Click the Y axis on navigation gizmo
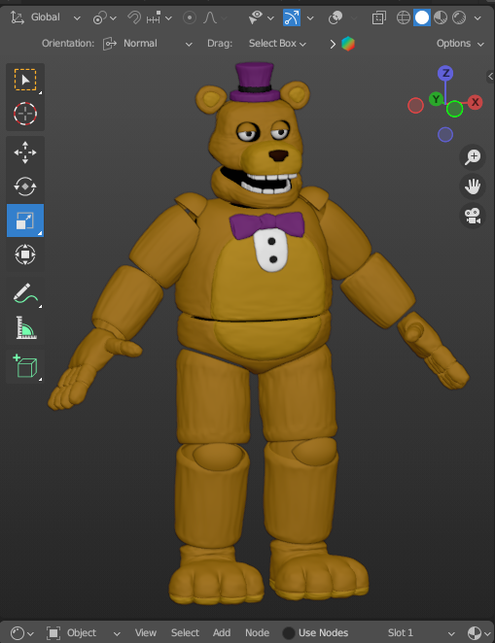 pos(436,99)
